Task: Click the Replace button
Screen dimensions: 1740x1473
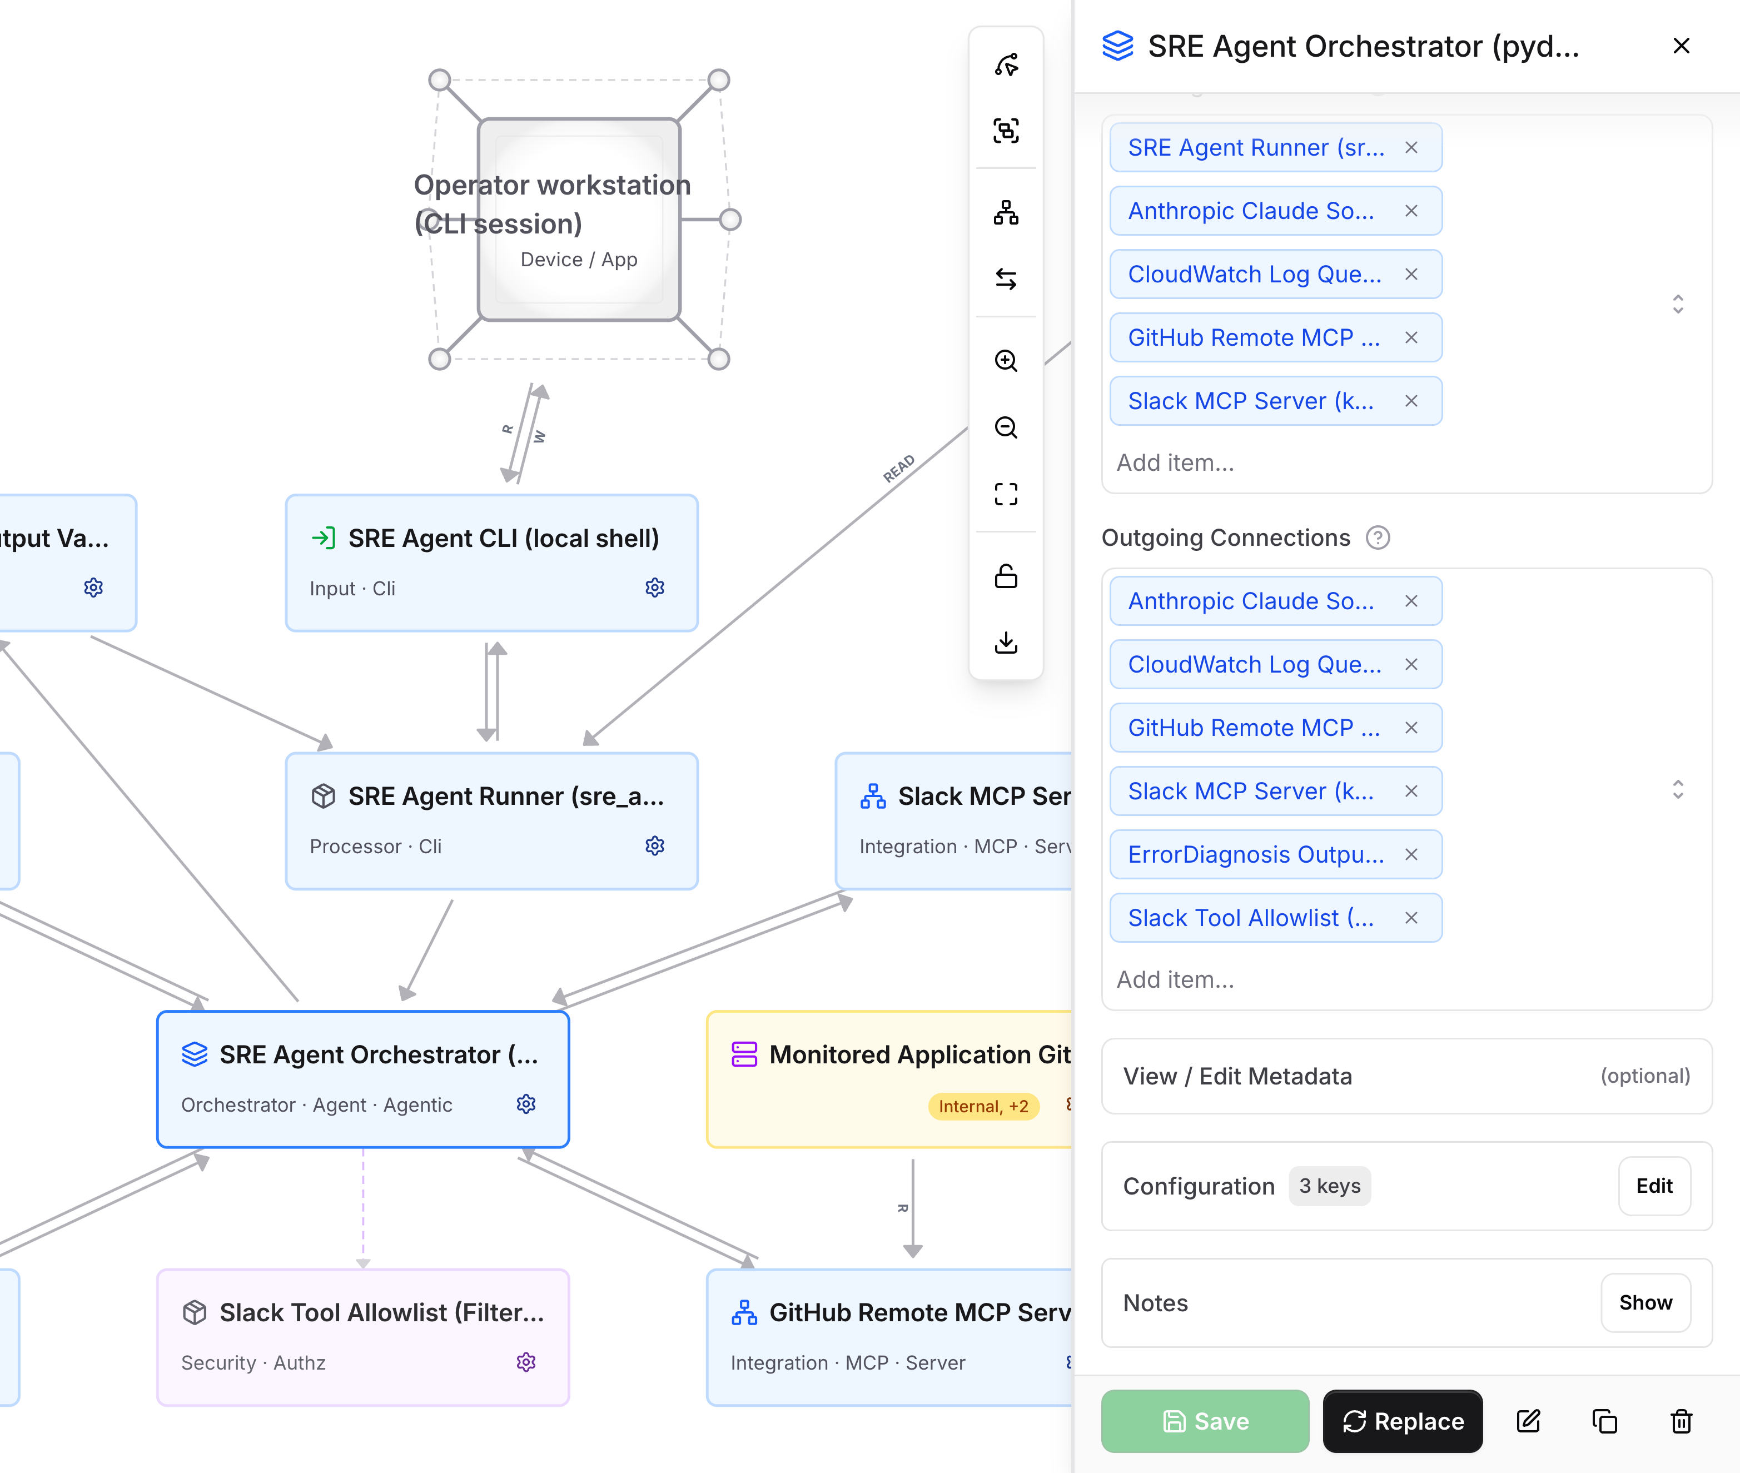Action: pos(1403,1421)
